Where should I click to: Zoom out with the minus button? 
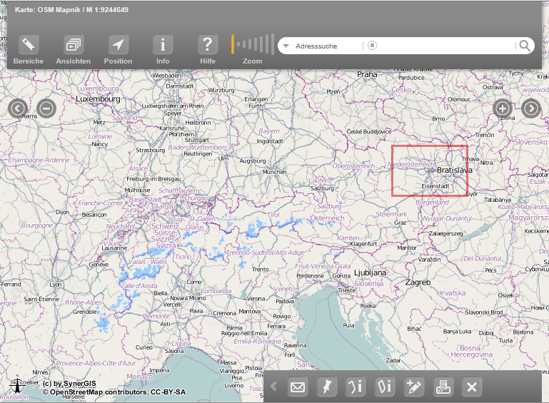tap(46, 108)
